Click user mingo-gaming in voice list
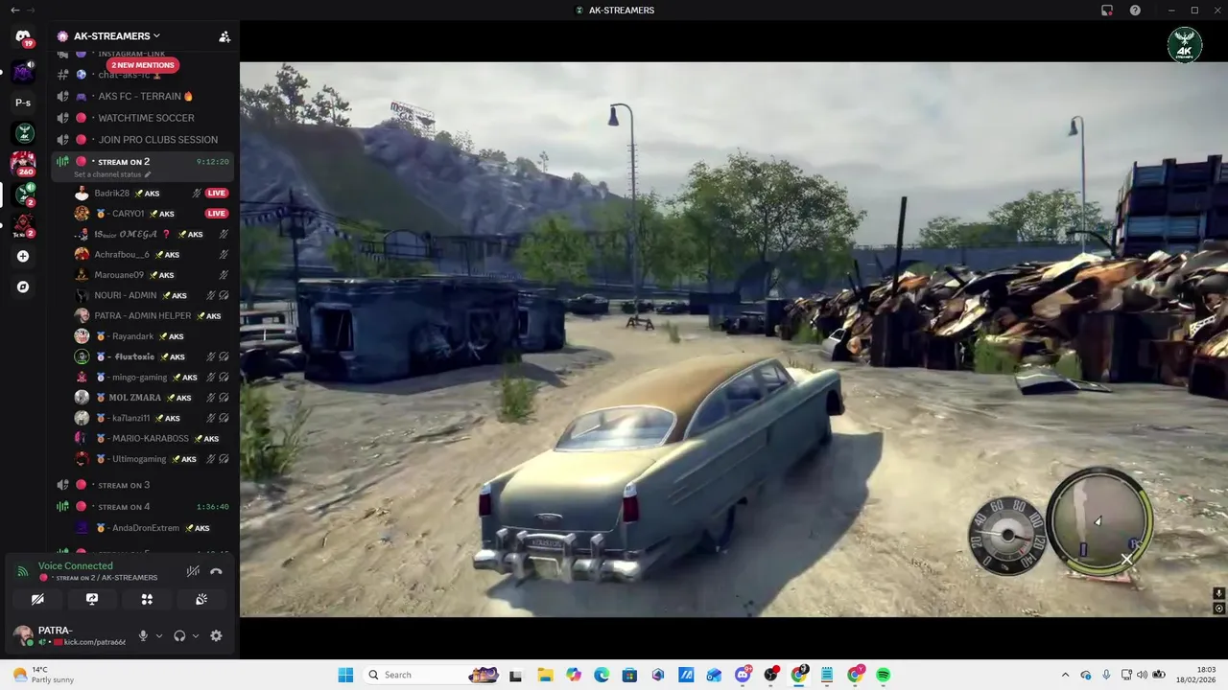 pos(153,377)
